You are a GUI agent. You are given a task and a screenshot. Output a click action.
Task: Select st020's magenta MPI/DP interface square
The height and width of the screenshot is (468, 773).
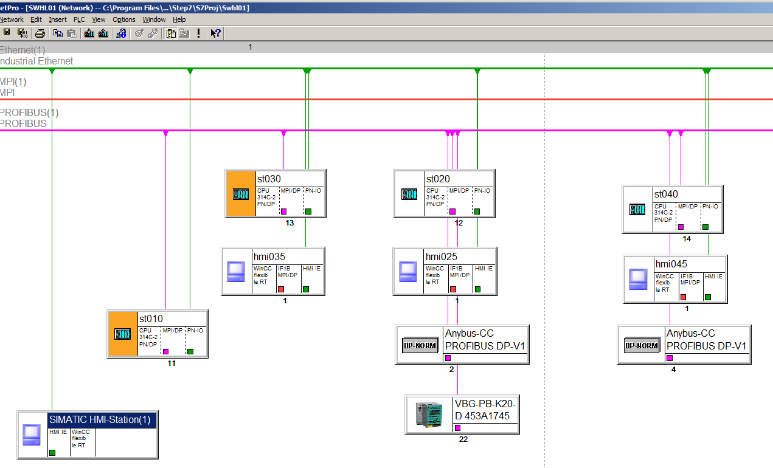[452, 212]
